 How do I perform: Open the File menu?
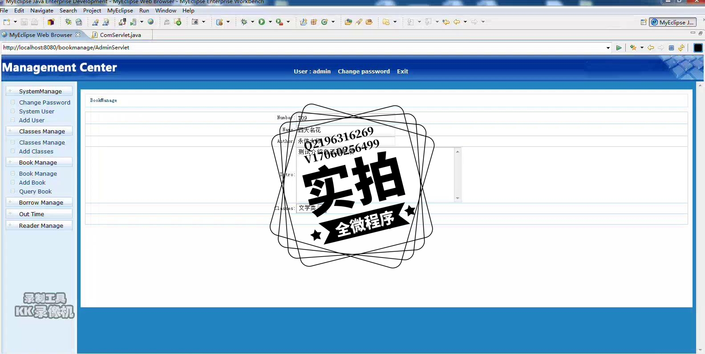click(4, 10)
